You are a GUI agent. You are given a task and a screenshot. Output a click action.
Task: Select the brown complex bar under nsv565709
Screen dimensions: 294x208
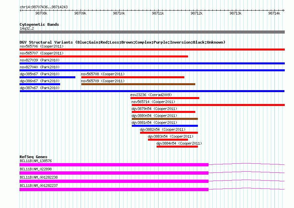[x=138, y=84]
